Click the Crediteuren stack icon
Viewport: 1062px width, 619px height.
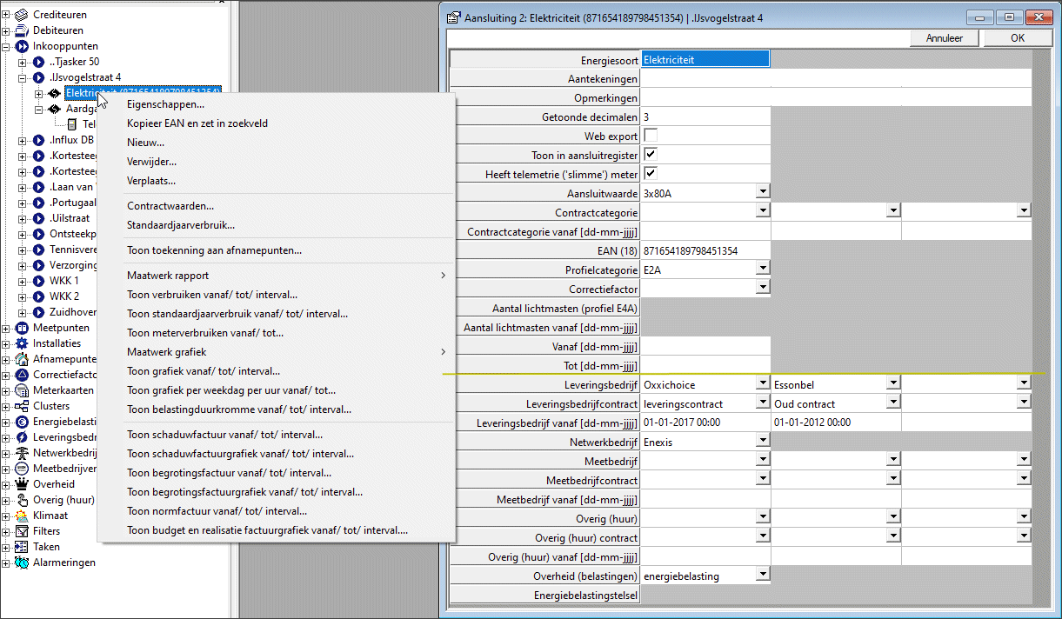click(x=22, y=15)
